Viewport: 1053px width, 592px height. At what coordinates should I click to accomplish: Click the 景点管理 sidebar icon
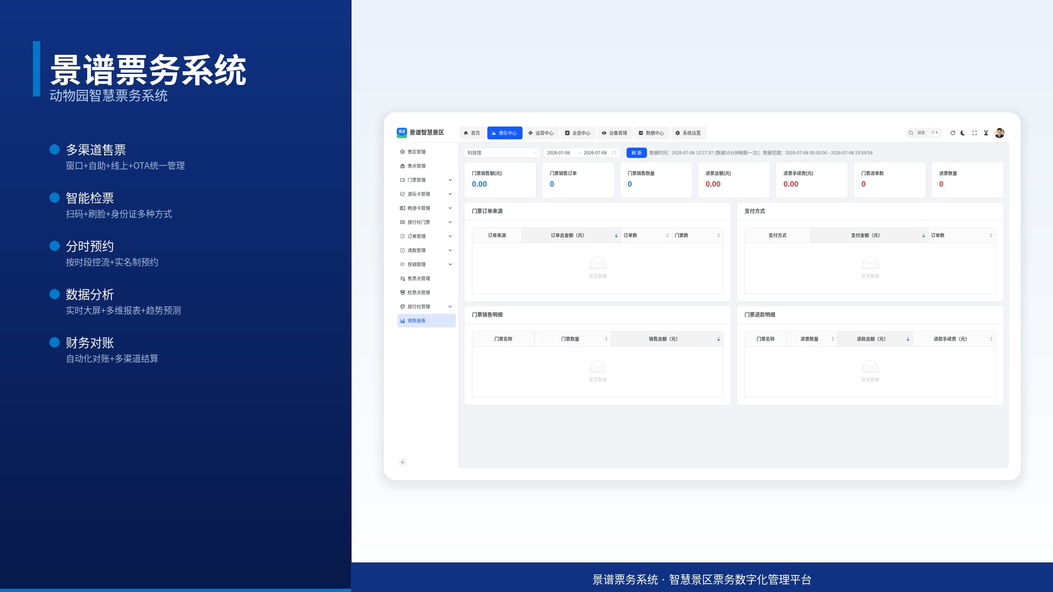[x=403, y=166]
